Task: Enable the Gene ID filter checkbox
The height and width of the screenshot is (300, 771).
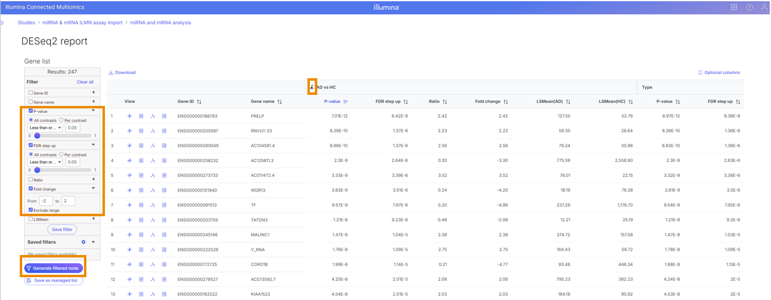Action: click(x=31, y=93)
